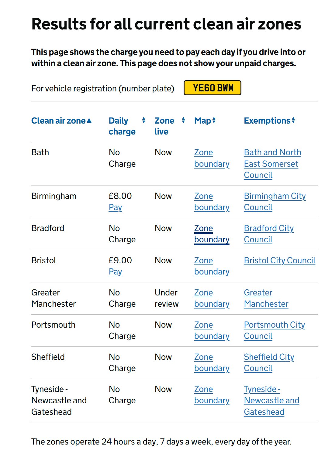The height and width of the screenshot is (450, 325).
Task: Sort table by Daily charge header
Action: (x=122, y=126)
